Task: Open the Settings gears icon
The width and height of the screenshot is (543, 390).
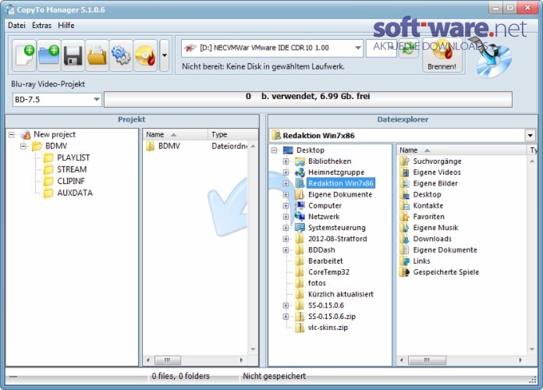Action: (x=121, y=55)
